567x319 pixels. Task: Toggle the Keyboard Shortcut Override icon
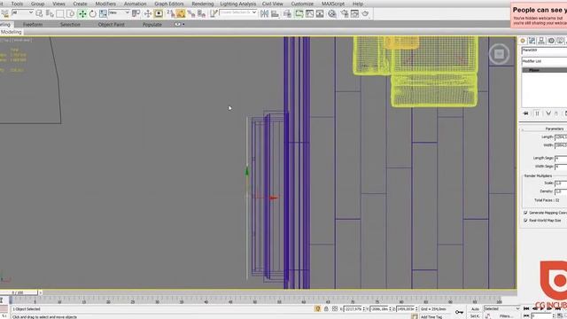159,14
